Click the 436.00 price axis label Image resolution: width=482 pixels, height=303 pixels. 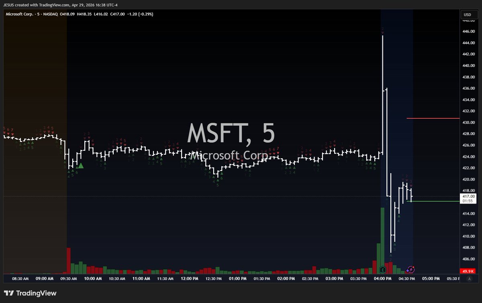pyautogui.click(x=468, y=88)
